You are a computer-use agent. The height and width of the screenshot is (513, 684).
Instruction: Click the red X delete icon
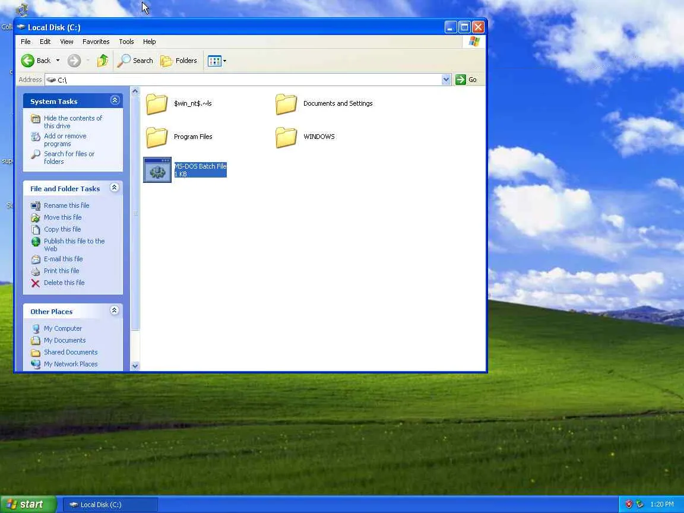pos(36,283)
